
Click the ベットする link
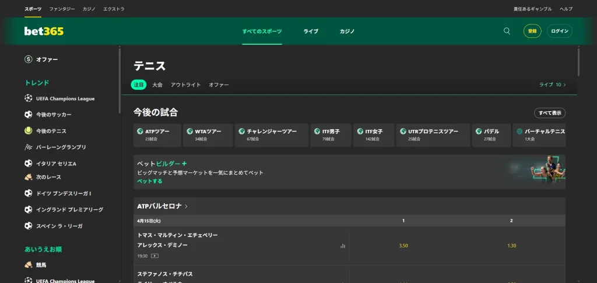click(150, 181)
